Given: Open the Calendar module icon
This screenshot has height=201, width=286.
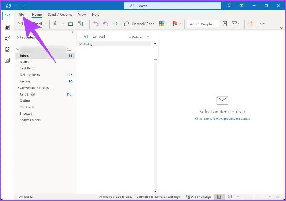Looking at the screenshot, I should (8, 27).
